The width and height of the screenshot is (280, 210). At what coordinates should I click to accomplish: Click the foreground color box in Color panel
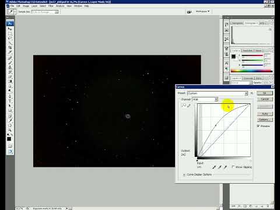pyautogui.click(x=233, y=57)
